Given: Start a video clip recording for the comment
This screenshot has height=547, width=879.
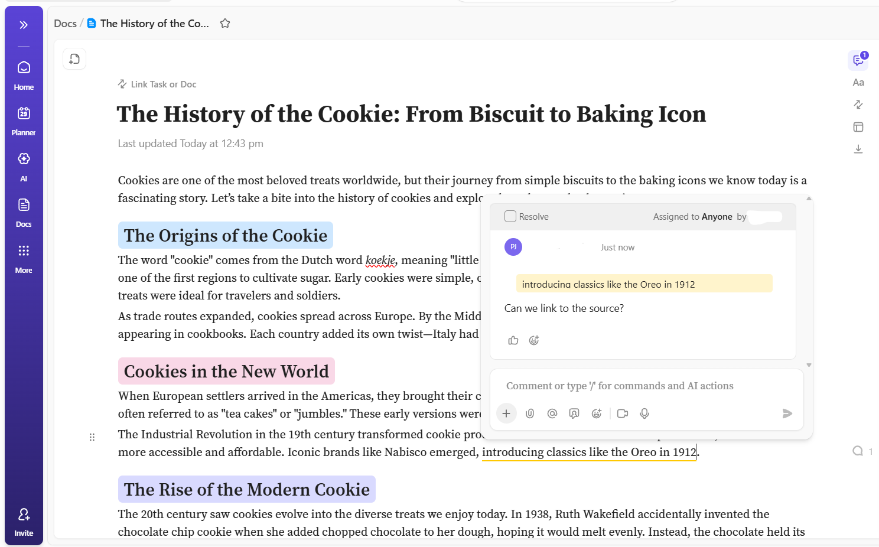Looking at the screenshot, I should pyautogui.click(x=622, y=413).
